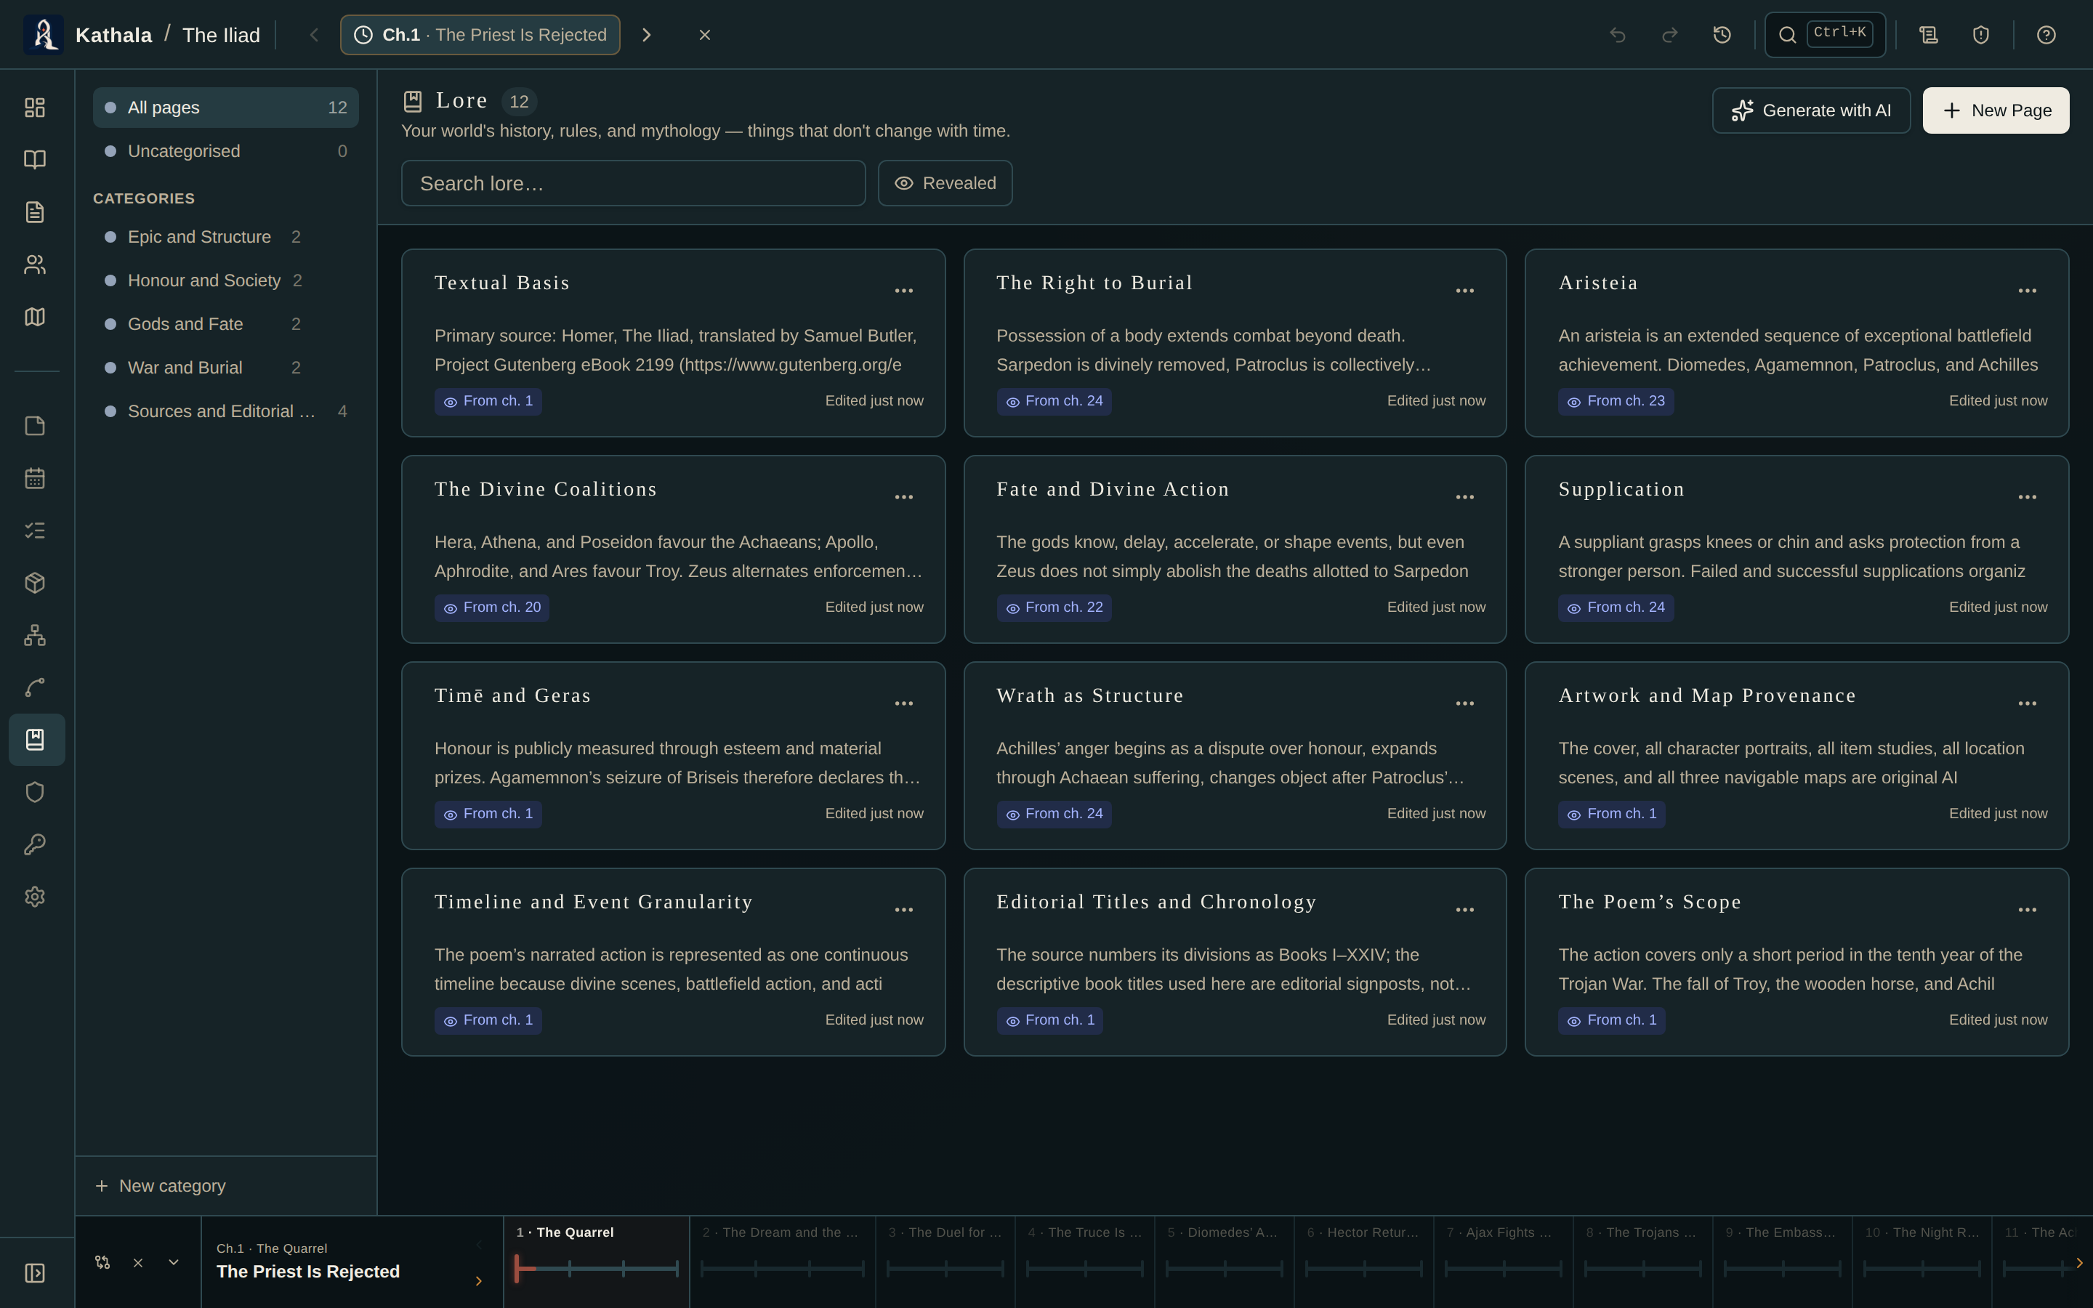Screen dimensions: 2093x1308
Task: Click the chapter 1 Quarrel timeline track
Action: (x=597, y=1268)
